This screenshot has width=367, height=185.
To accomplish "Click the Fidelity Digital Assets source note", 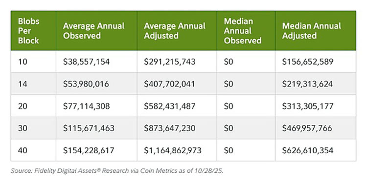I will (x=117, y=171).
